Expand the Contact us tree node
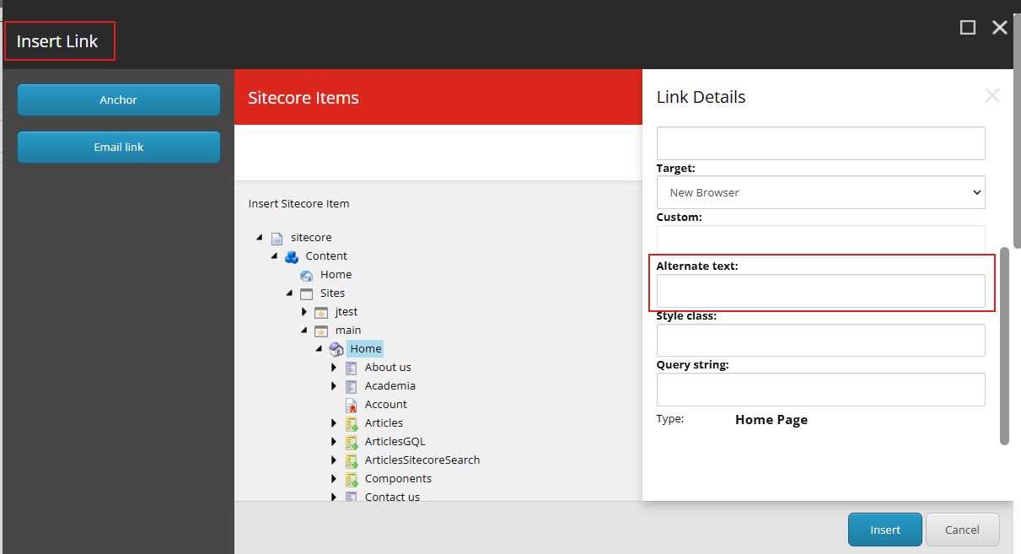 point(334,497)
